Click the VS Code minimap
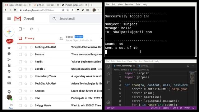 coord(192,77)
